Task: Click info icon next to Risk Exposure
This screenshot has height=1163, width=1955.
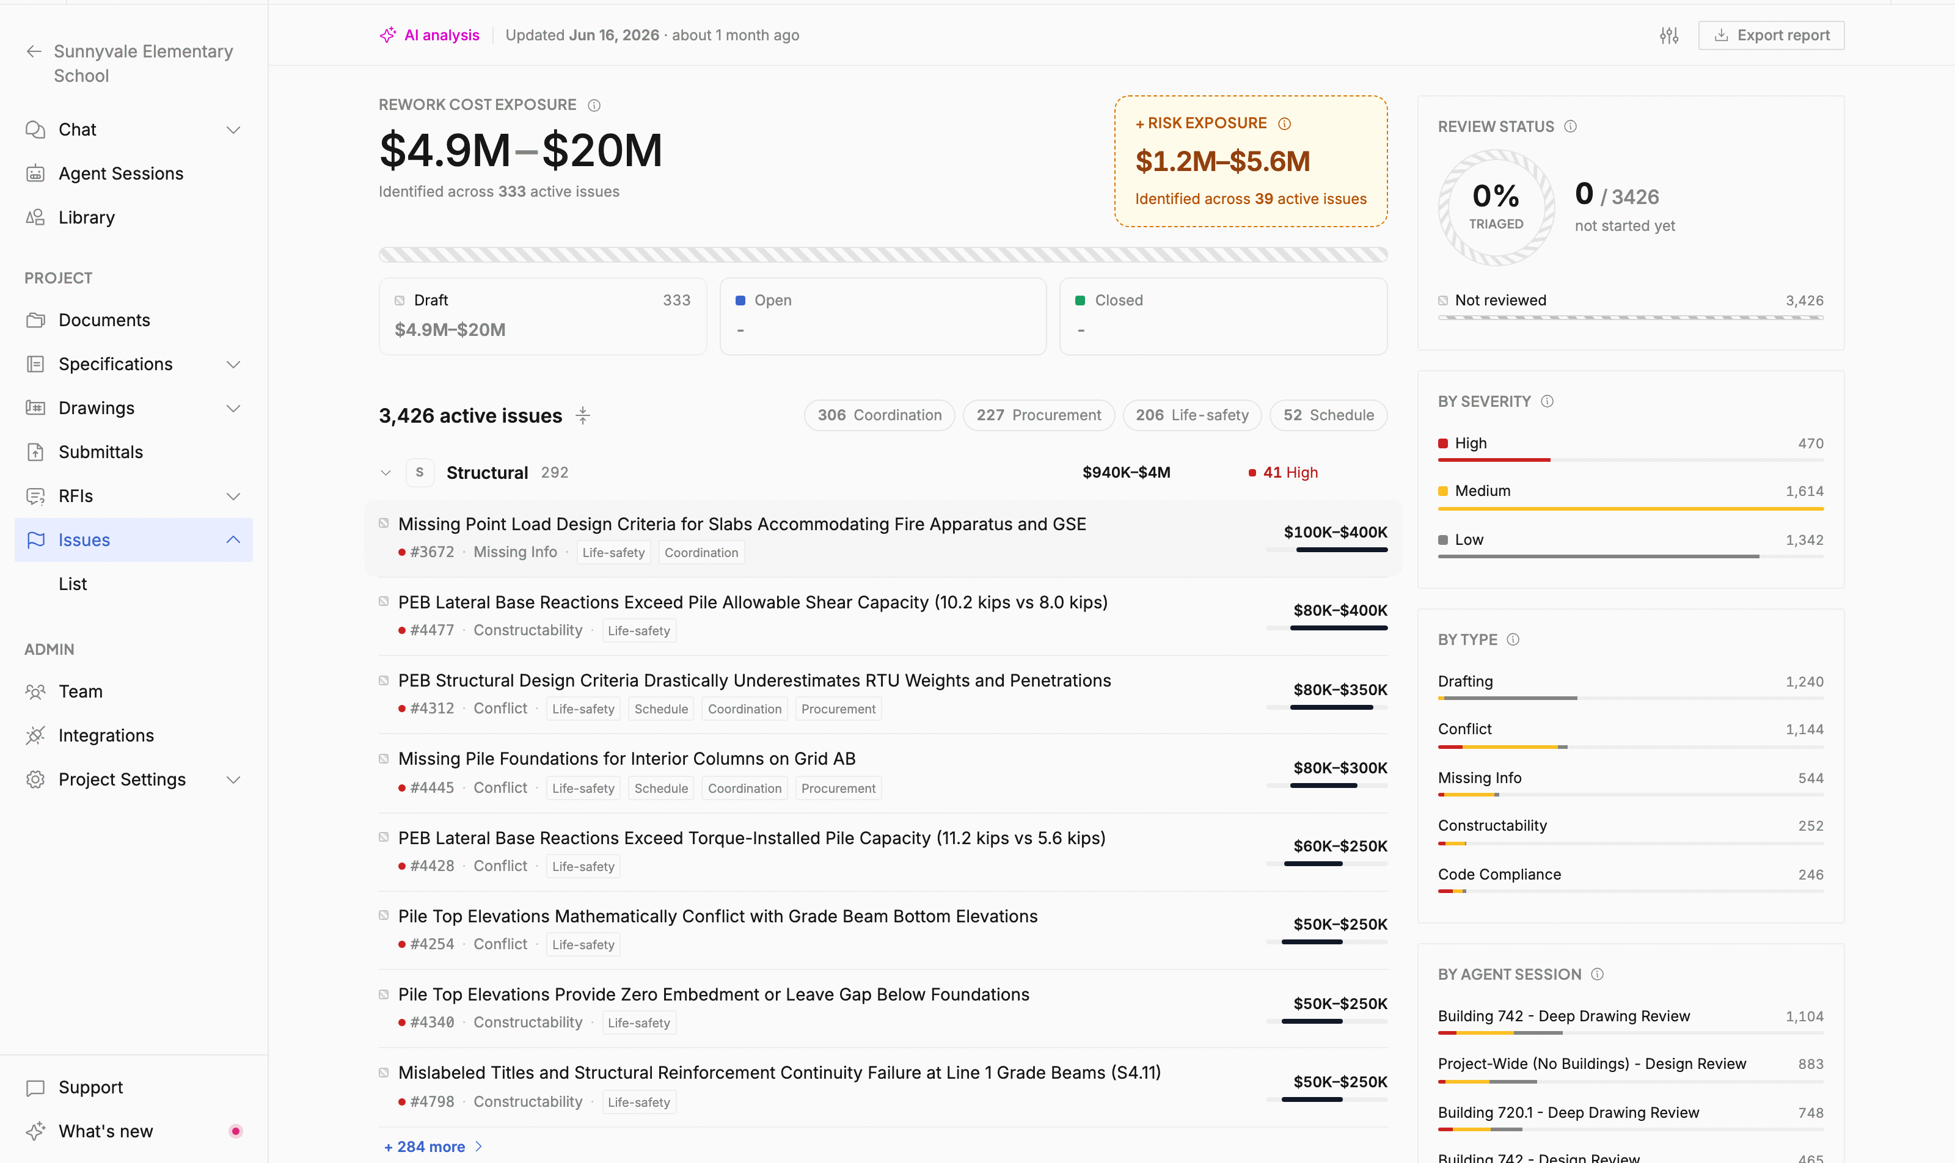Action: click(1284, 123)
